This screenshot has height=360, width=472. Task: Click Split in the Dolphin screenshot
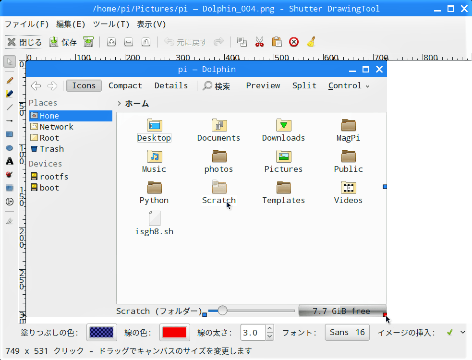point(304,86)
